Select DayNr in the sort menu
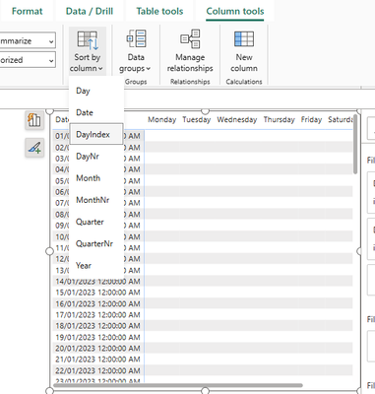The image size is (375, 394). (x=96, y=157)
